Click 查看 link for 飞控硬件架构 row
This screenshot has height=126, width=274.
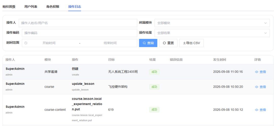point(263,87)
